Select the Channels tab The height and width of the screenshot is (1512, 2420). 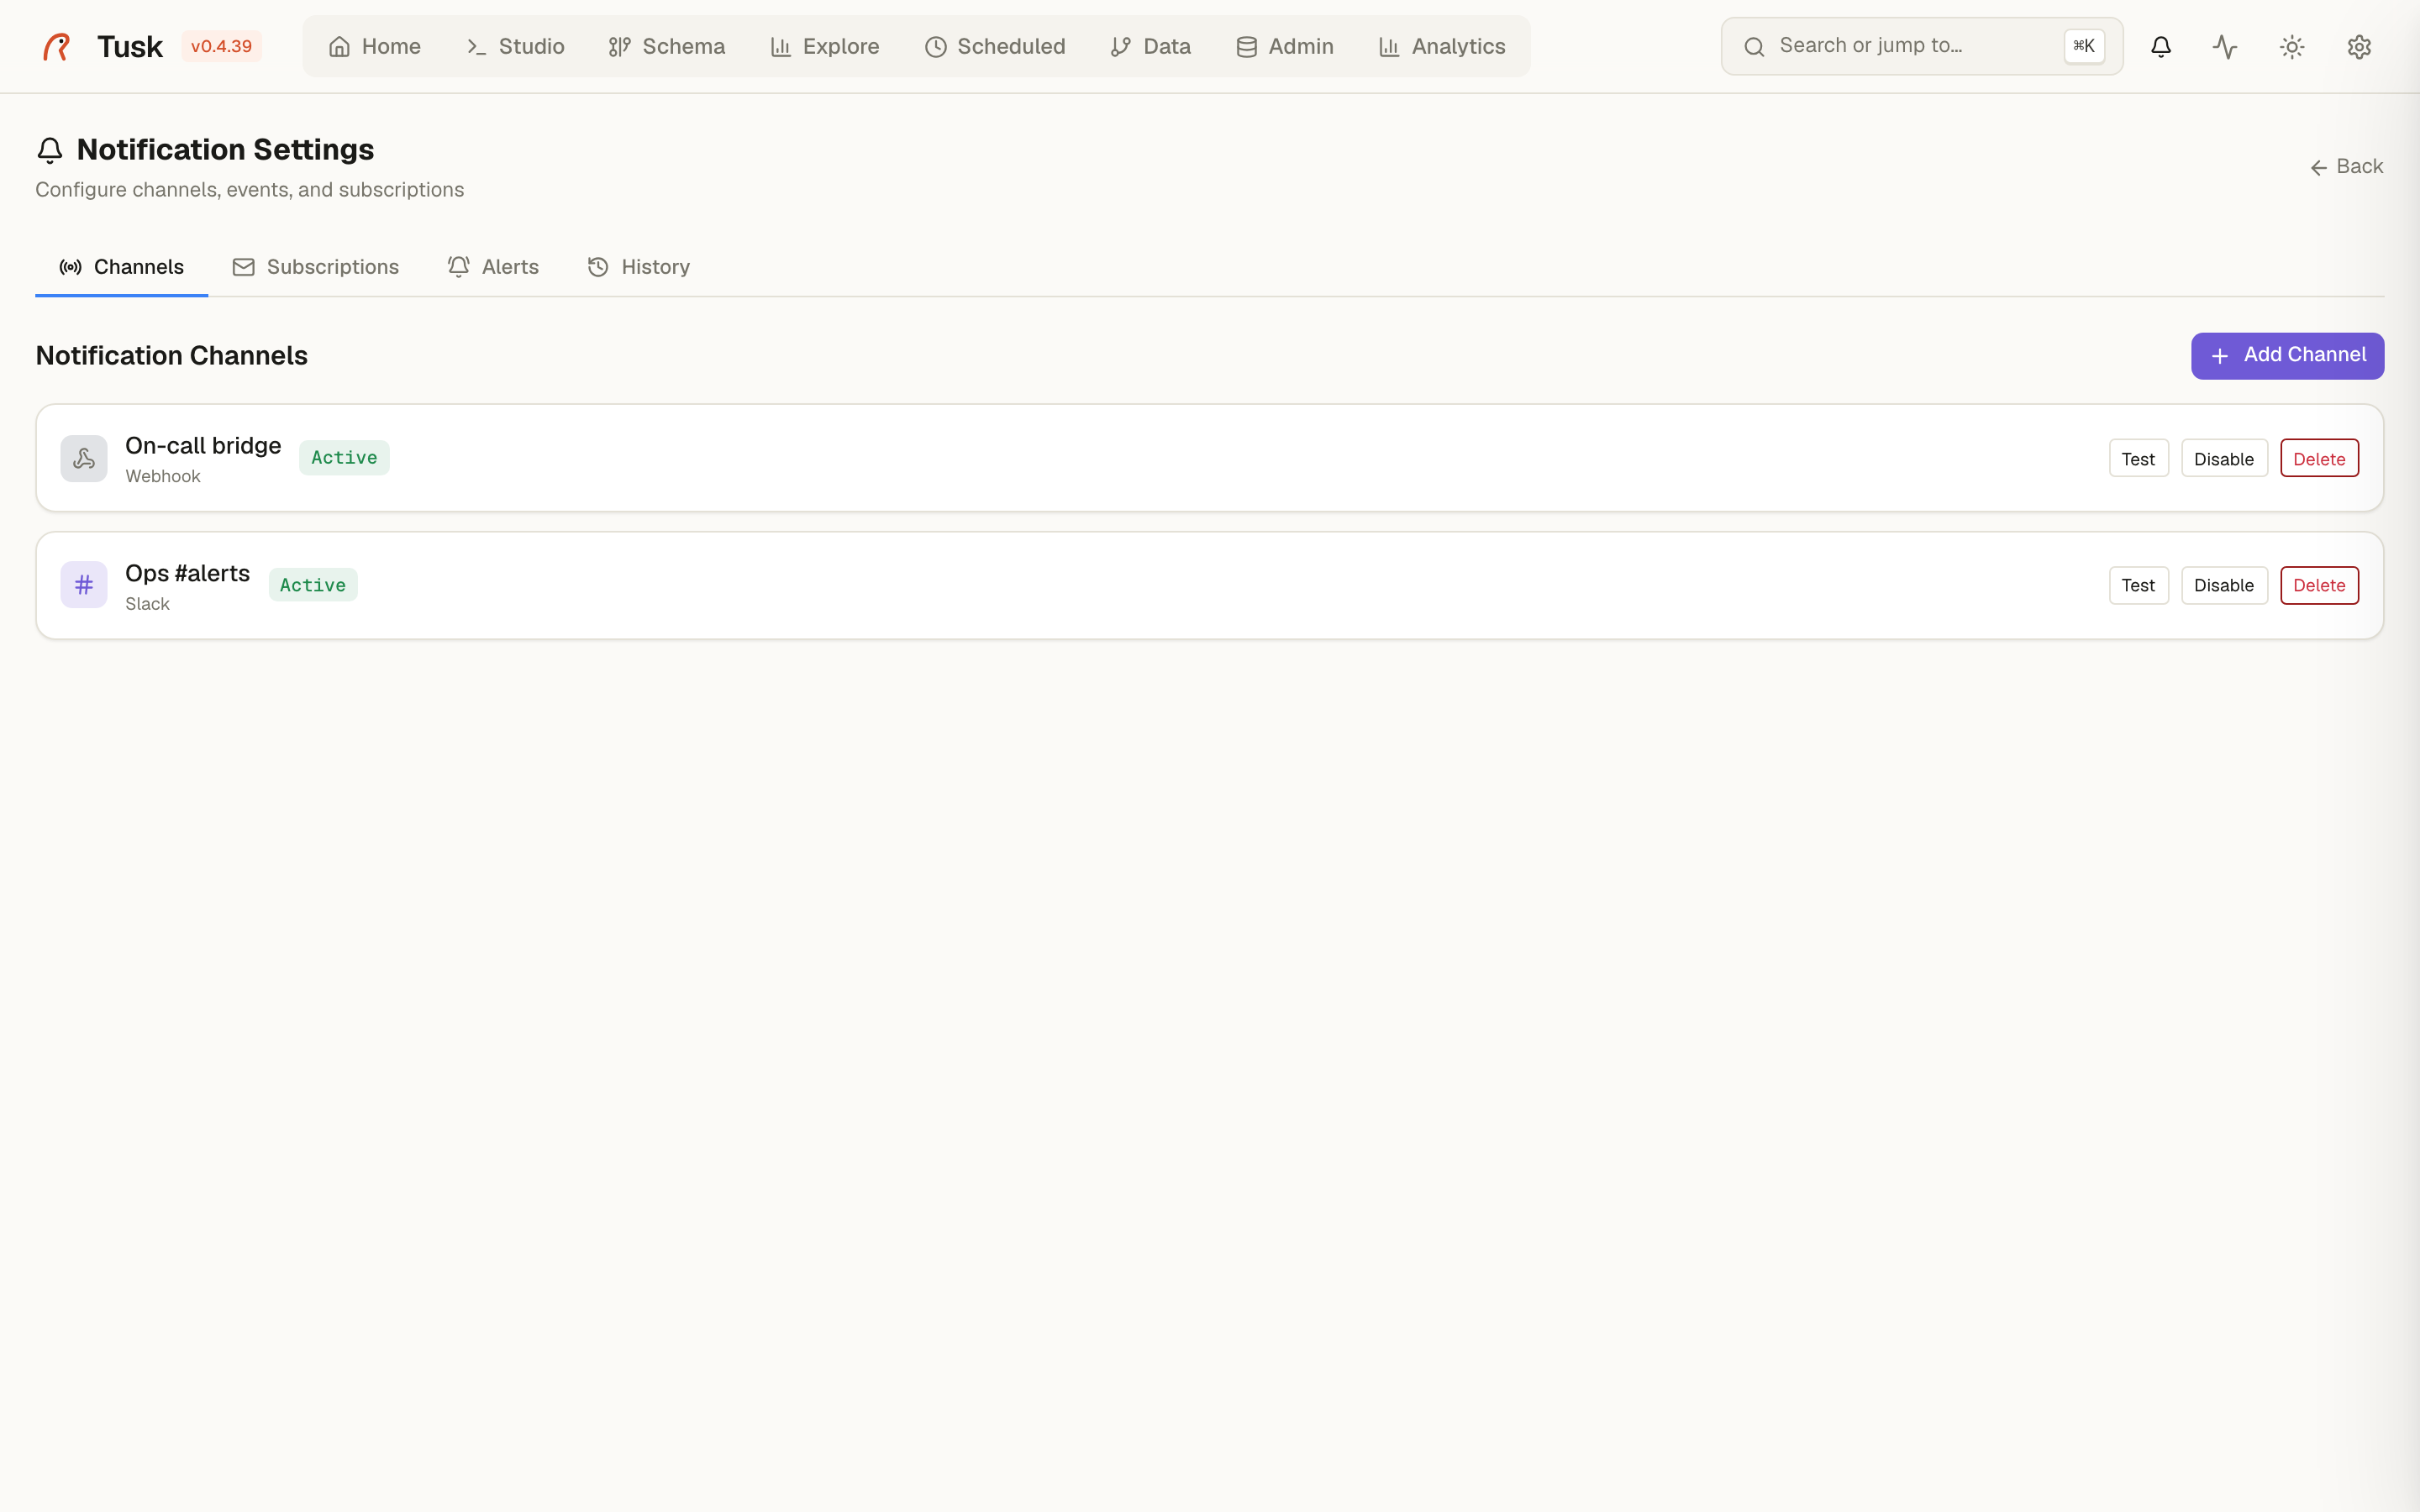tap(122, 267)
